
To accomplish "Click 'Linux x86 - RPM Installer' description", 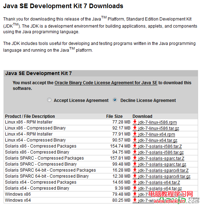I will point(29,122).
